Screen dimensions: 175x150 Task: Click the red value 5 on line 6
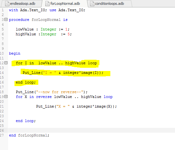click(69, 34)
